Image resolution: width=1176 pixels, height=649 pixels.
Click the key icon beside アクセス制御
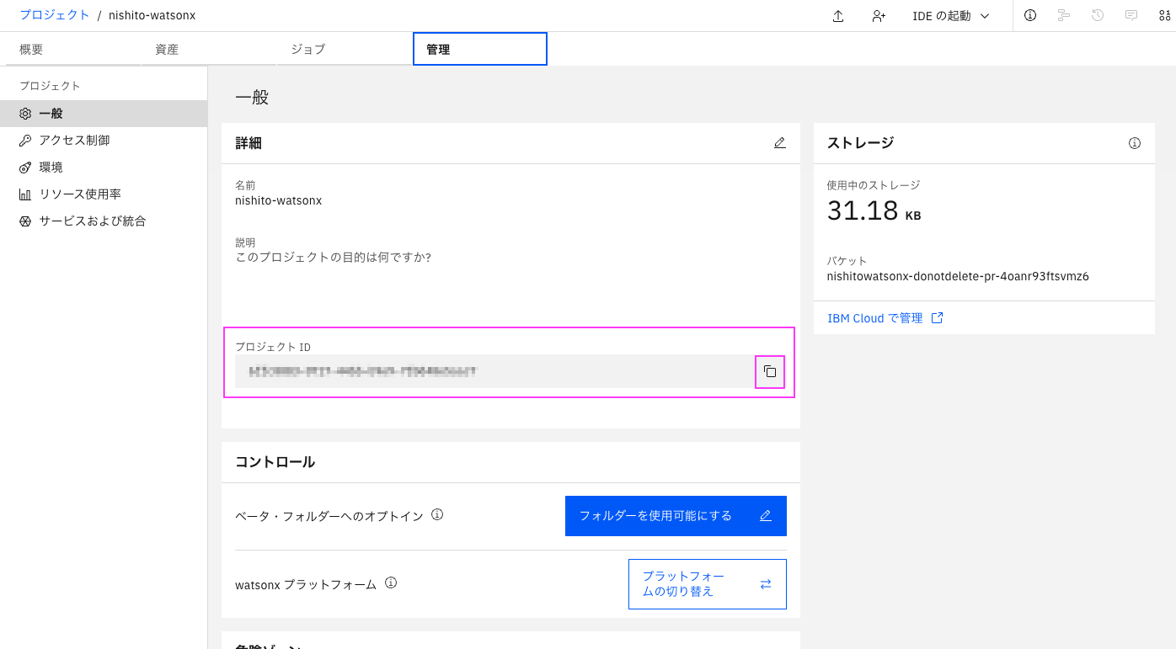pyautogui.click(x=25, y=141)
